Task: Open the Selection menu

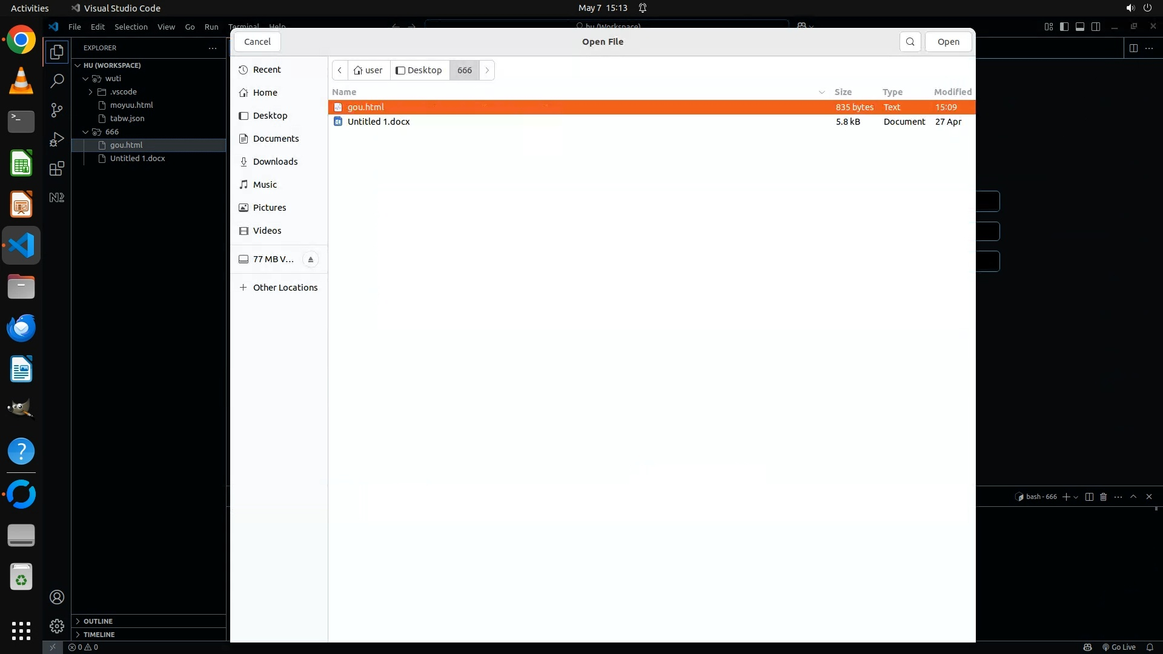Action: pyautogui.click(x=131, y=27)
